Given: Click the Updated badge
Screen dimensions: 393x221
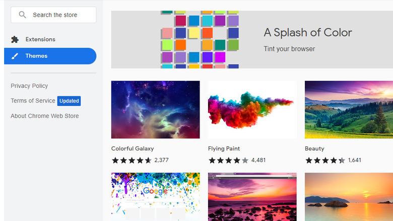Looking at the screenshot, I should pyautogui.click(x=69, y=101).
